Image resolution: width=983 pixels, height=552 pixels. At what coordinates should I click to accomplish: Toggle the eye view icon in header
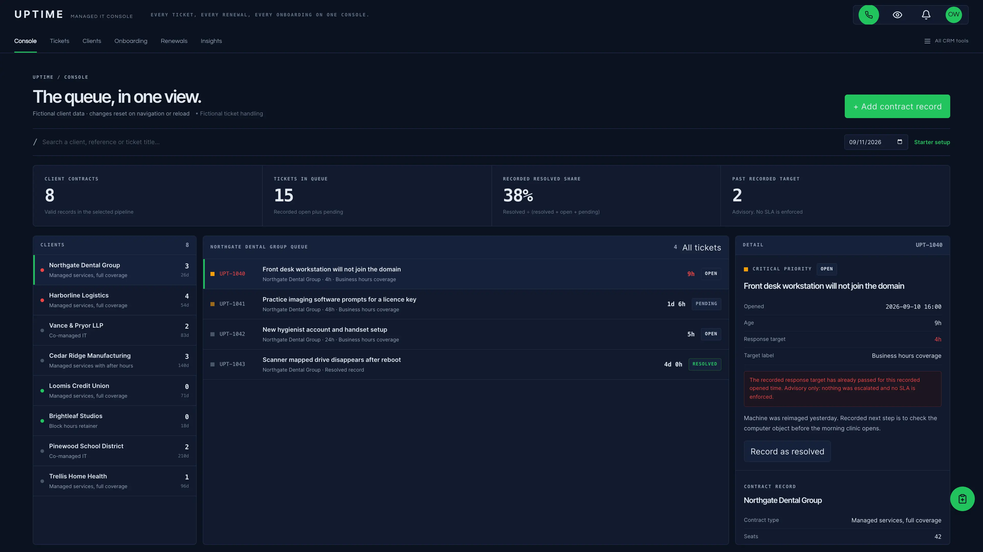tap(897, 15)
